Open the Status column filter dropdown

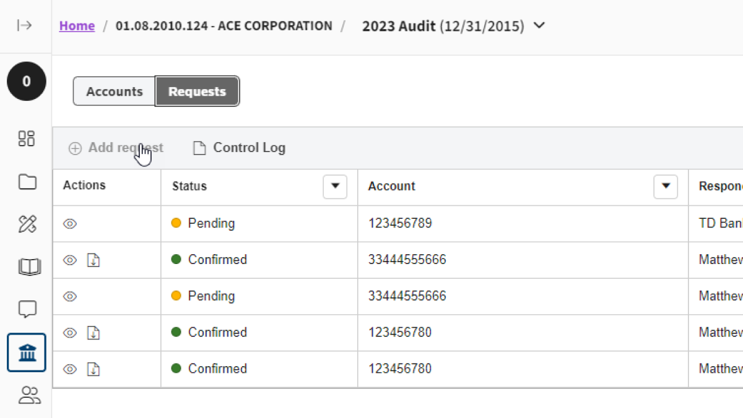pos(335,186)
